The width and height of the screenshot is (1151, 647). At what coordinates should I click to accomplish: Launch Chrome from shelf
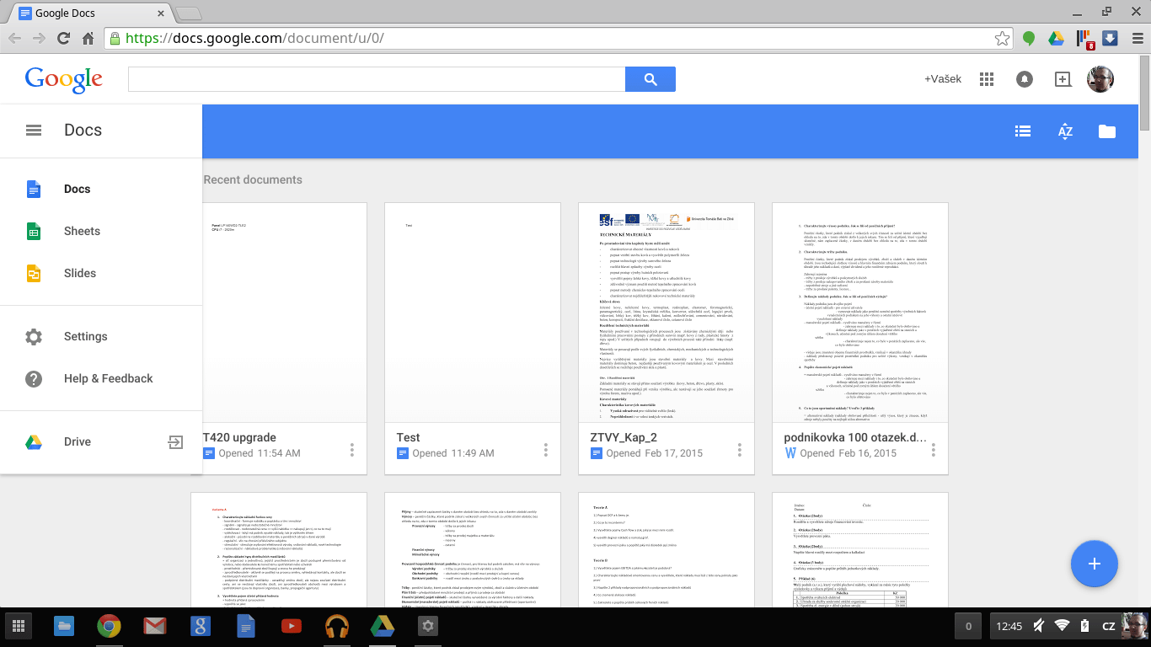tap(109, 626)
